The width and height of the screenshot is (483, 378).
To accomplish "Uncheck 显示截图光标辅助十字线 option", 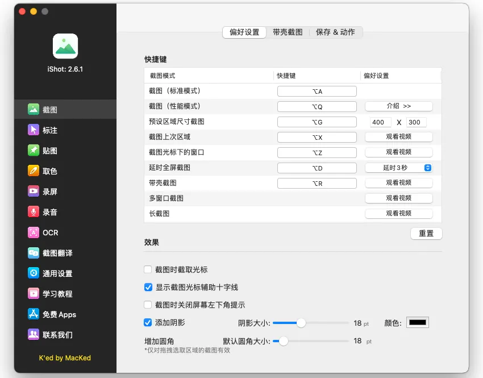I will [148, 287].
